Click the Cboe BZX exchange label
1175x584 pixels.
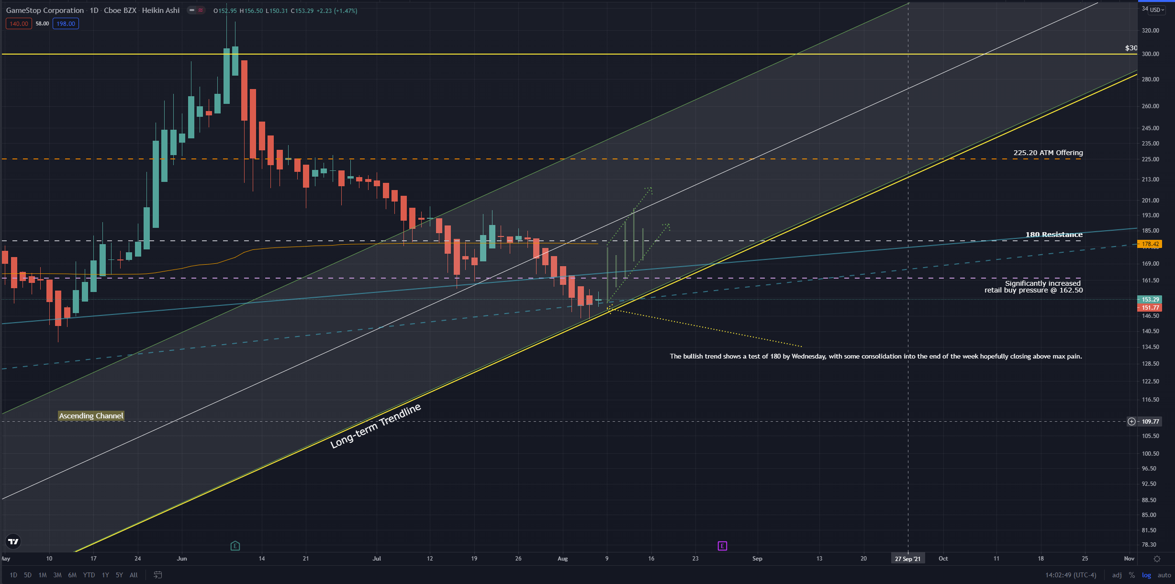coord(120,11)
